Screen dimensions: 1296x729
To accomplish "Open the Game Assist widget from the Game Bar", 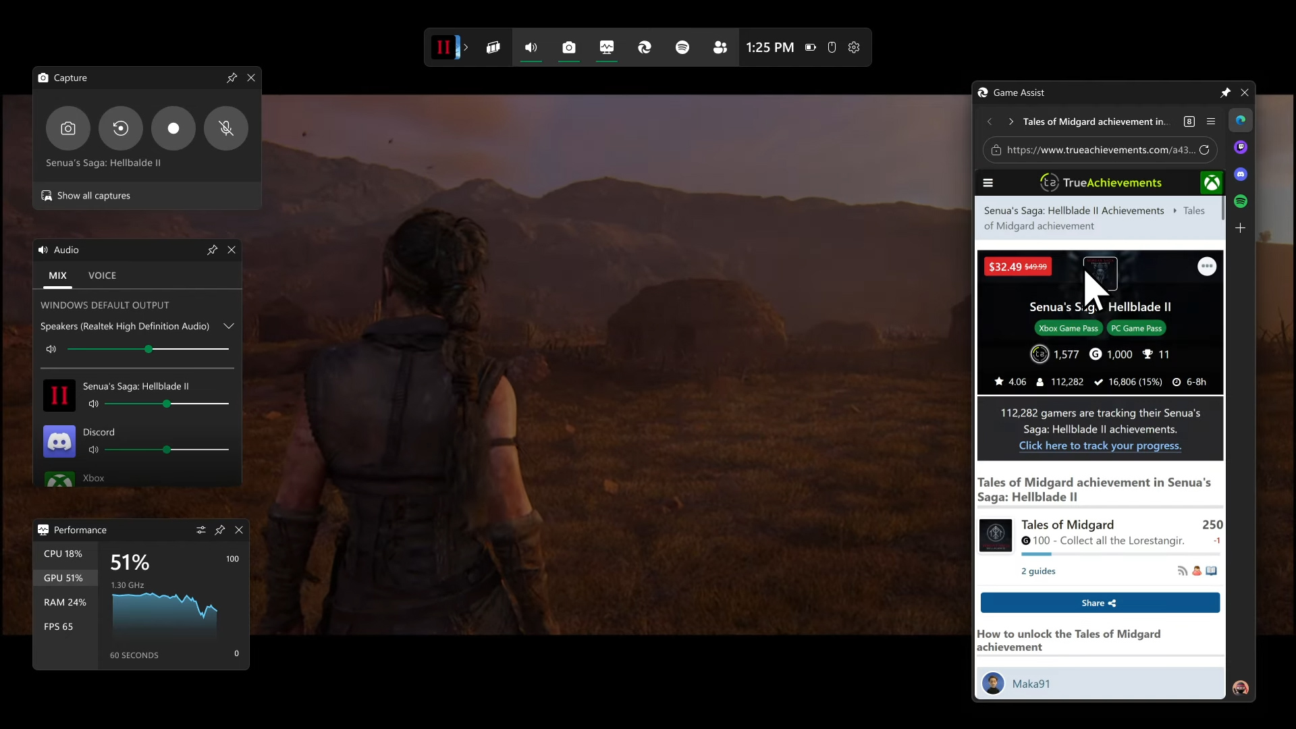I will [645, 47].
